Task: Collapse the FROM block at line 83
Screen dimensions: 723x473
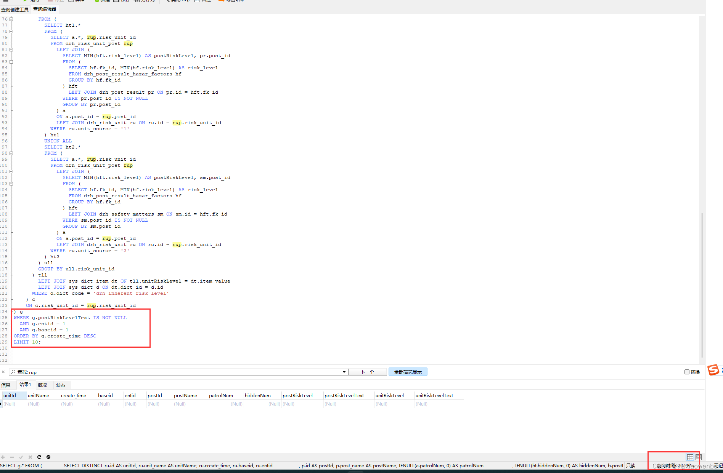Action: [11, 62]
